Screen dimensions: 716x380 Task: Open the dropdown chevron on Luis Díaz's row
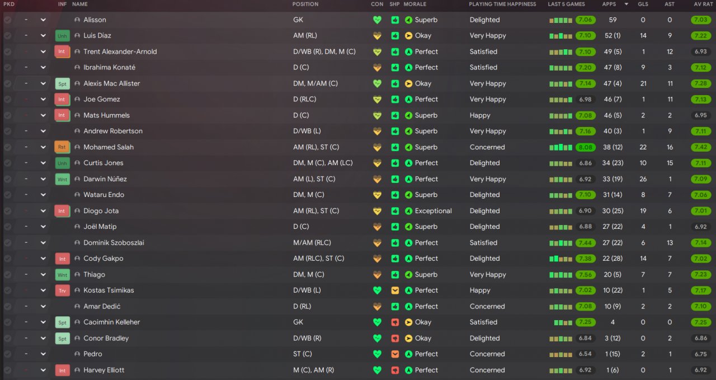[43, 36]
